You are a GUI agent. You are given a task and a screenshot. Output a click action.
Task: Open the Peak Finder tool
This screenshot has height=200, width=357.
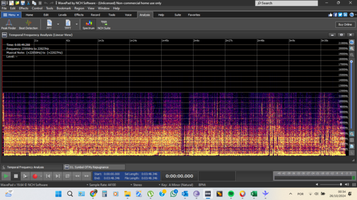tap(9, 24)
